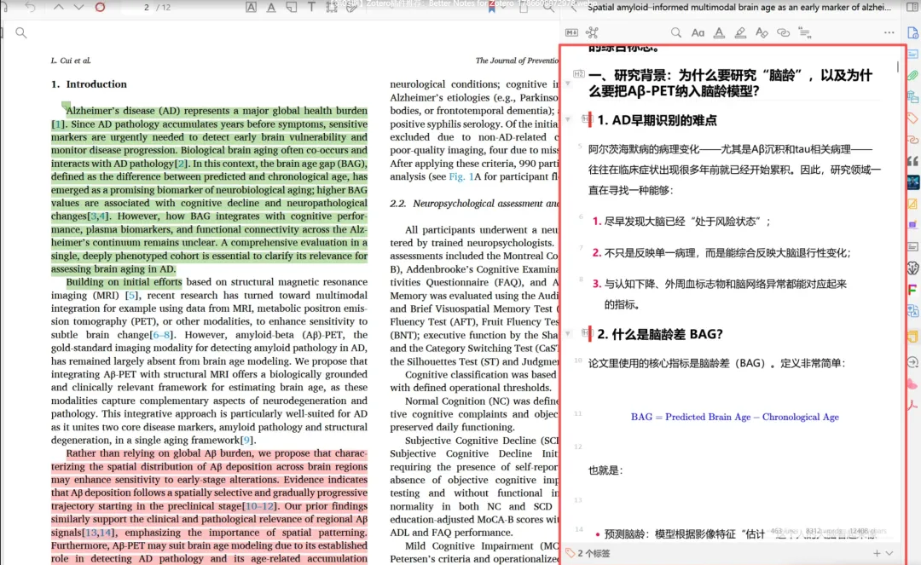Screen dimensions: 921x565
Task: Open the highlight color tool in note editor
Action: pos(740,33)
